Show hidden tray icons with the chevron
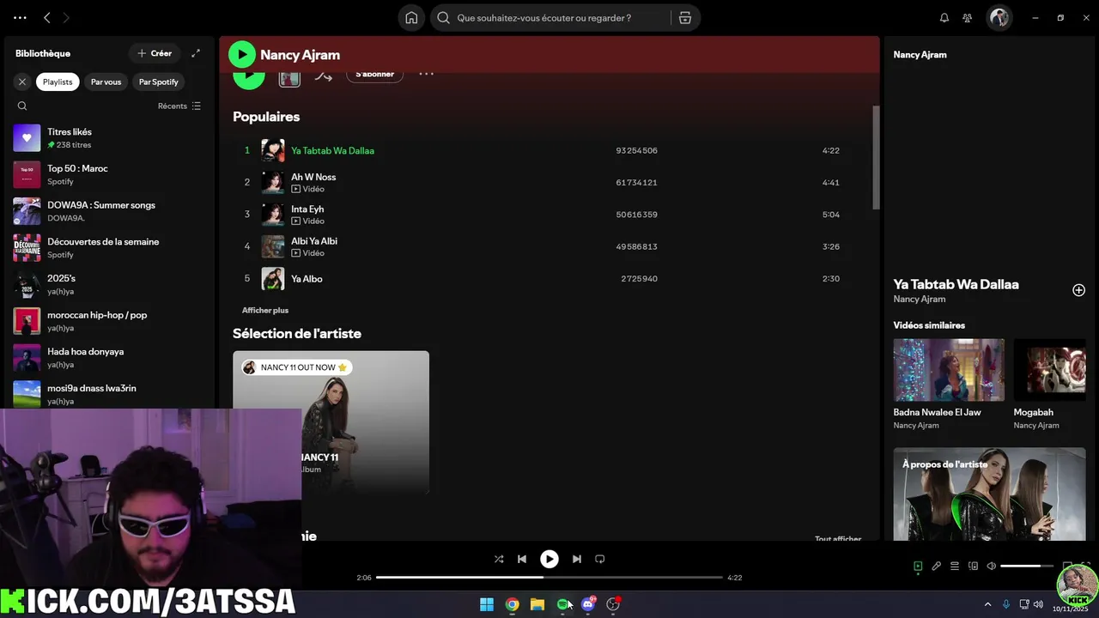Screen dimensions: 1099x618 click(987, 604)
